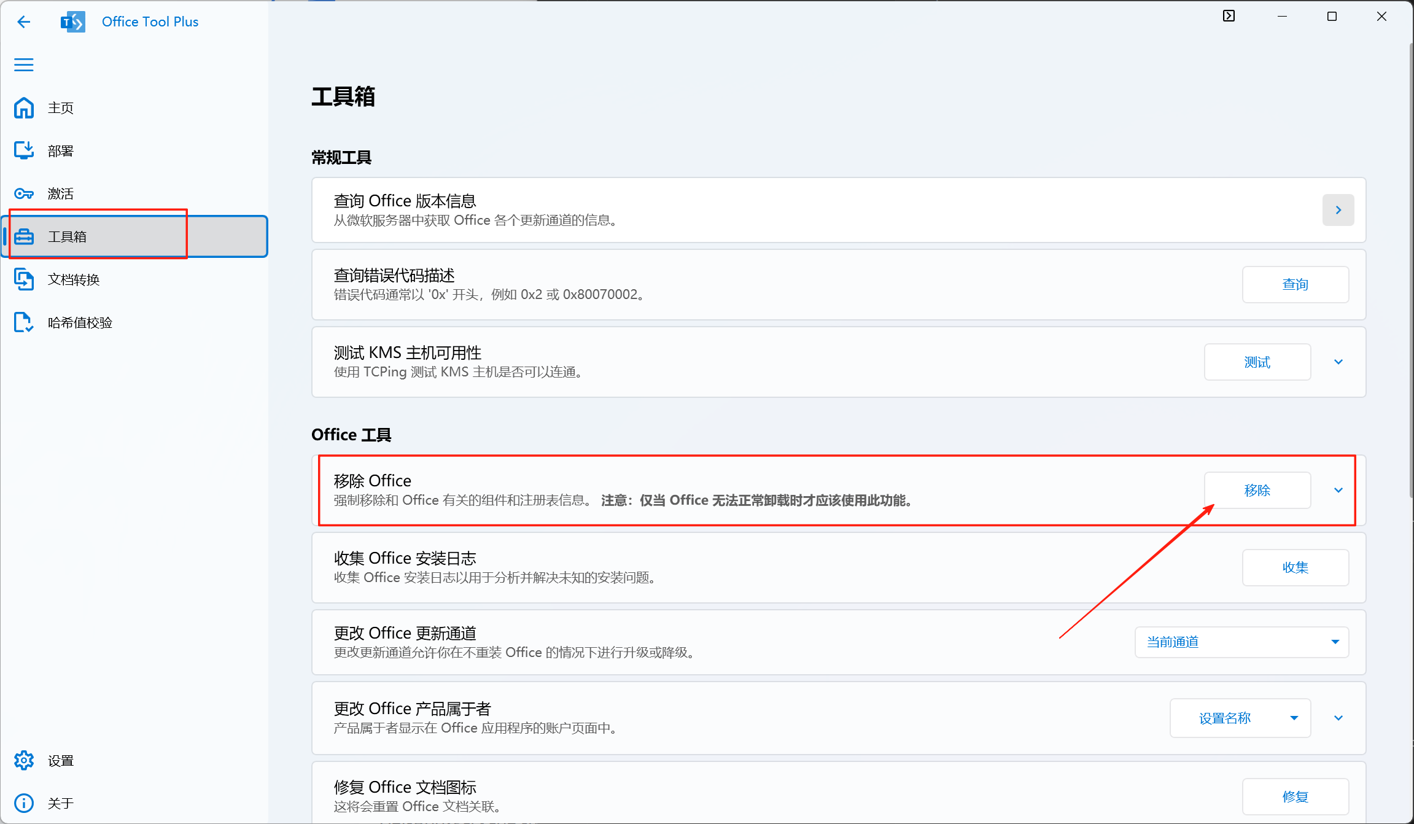Open the 当前通道 update channel dropdown

click(1241, 642)
